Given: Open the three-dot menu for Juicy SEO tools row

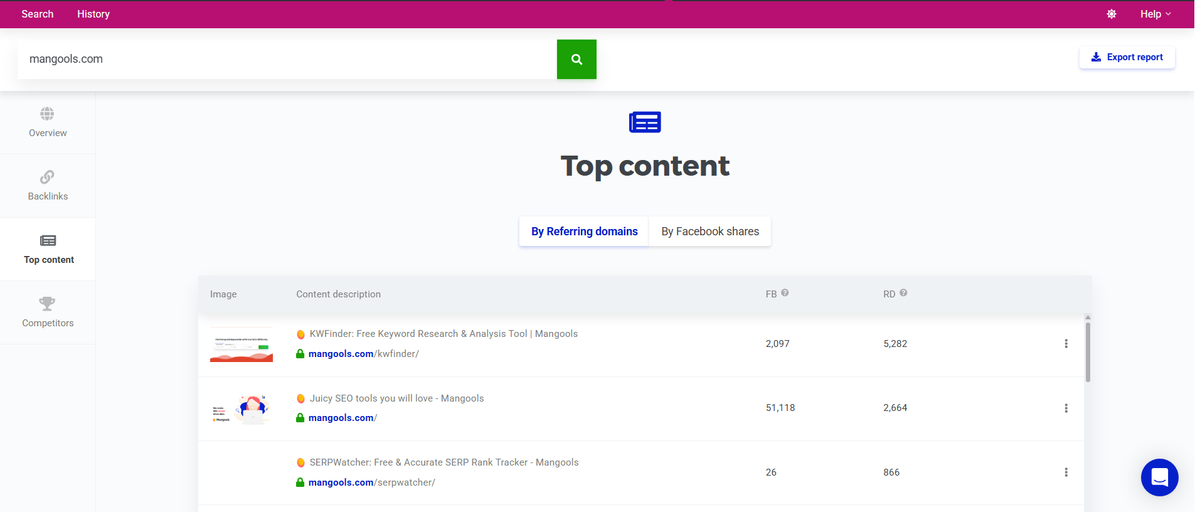Looking at the screenshot, I should pyautogui.click(x=1066, y=408).
